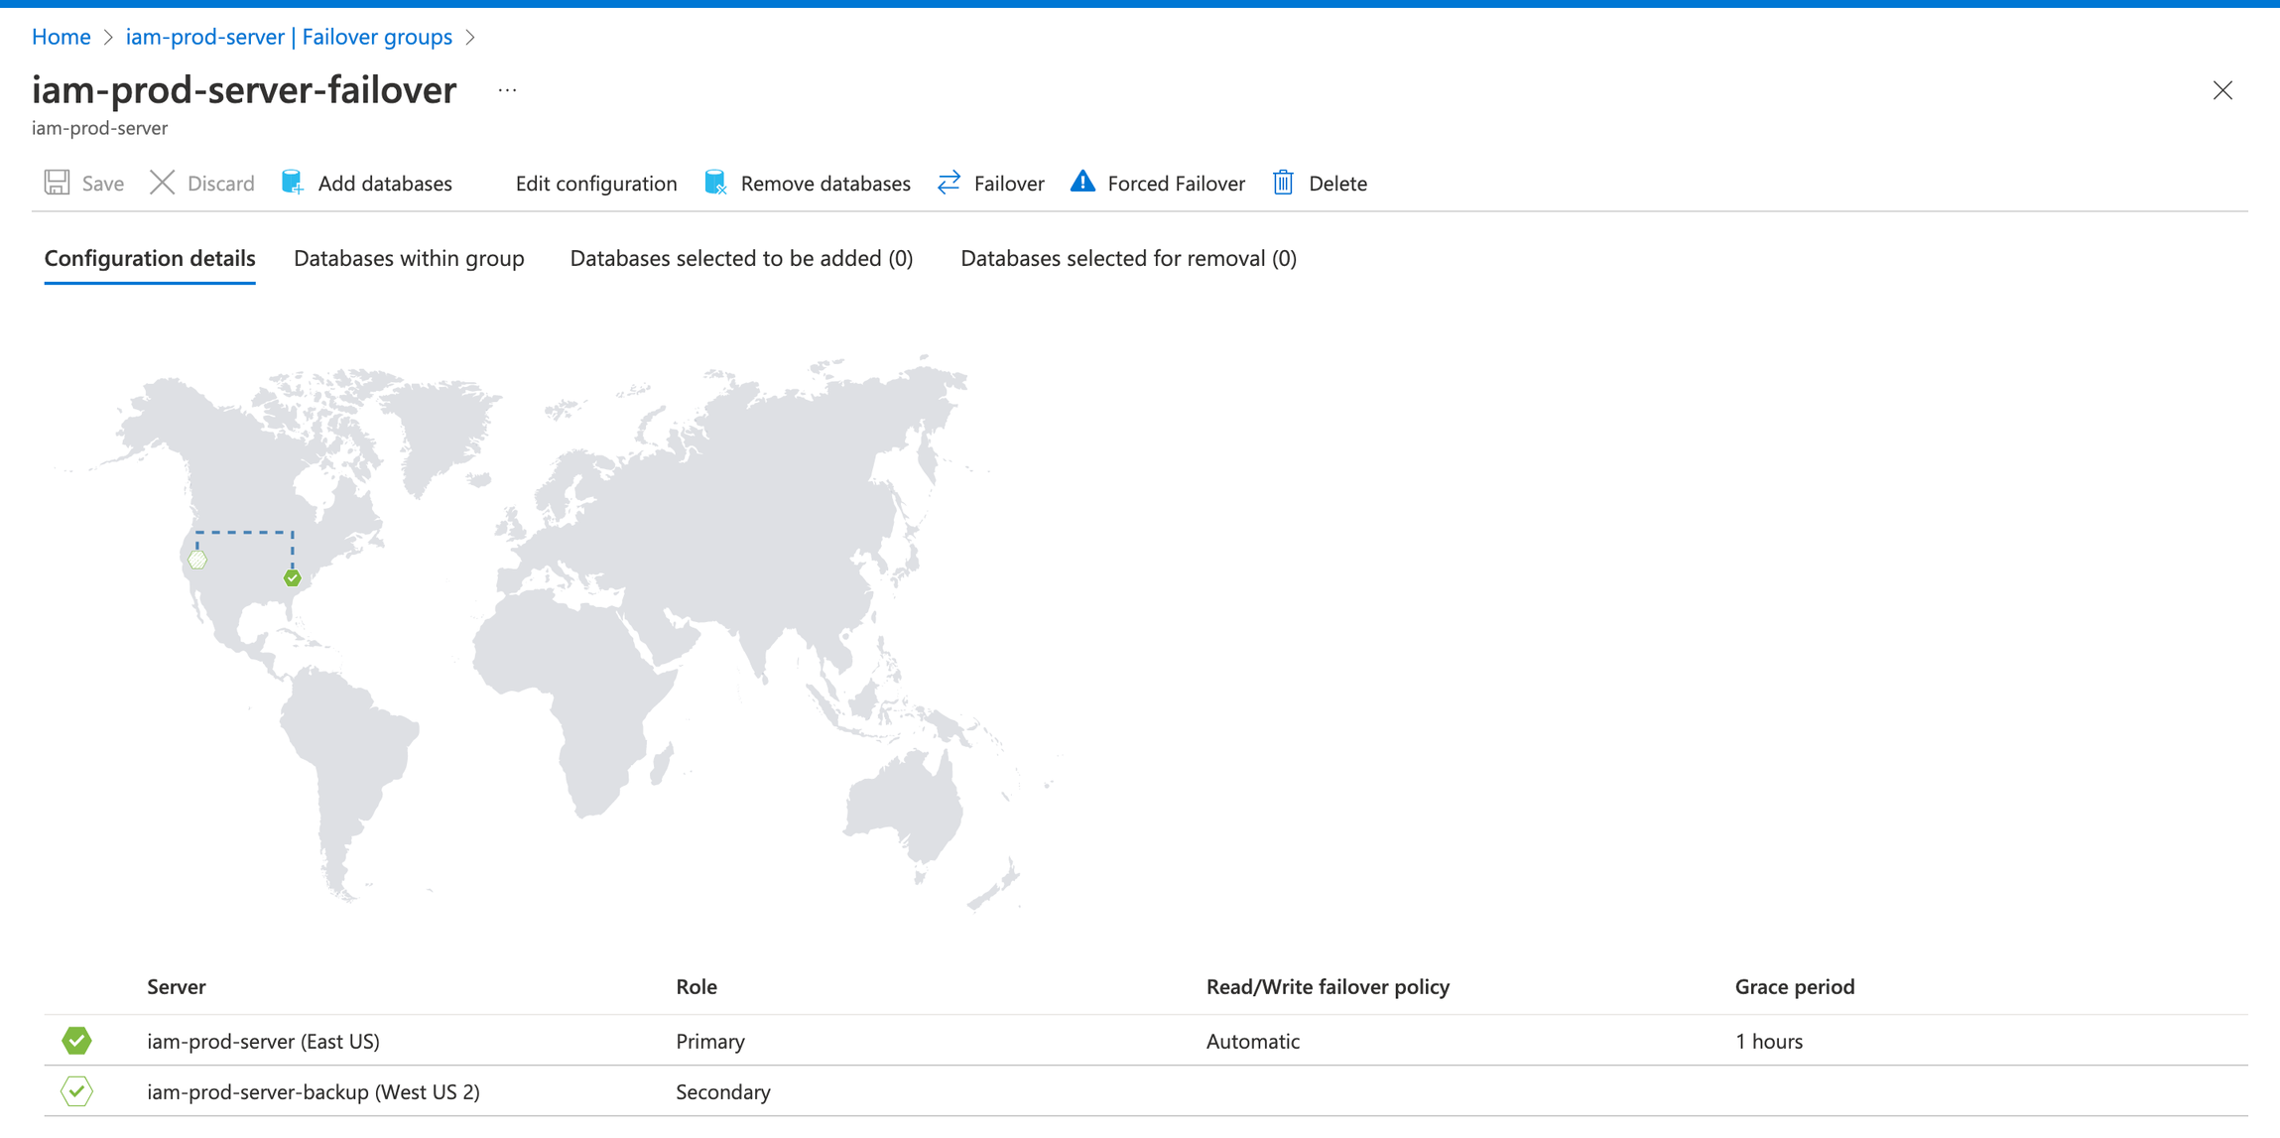Click the Save floppy disk icon

coord(57,183)
